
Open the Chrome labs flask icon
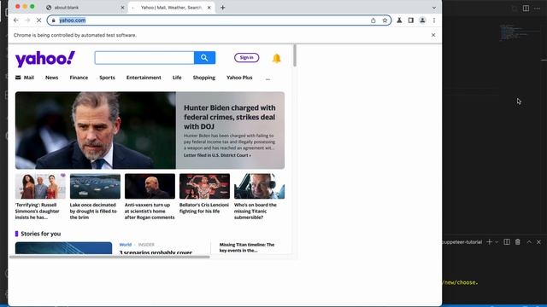click(x=399, y=20)
